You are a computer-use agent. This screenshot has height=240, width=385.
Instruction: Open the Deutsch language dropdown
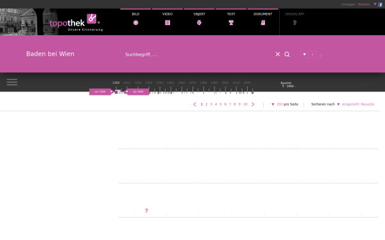tap(367, 4)
